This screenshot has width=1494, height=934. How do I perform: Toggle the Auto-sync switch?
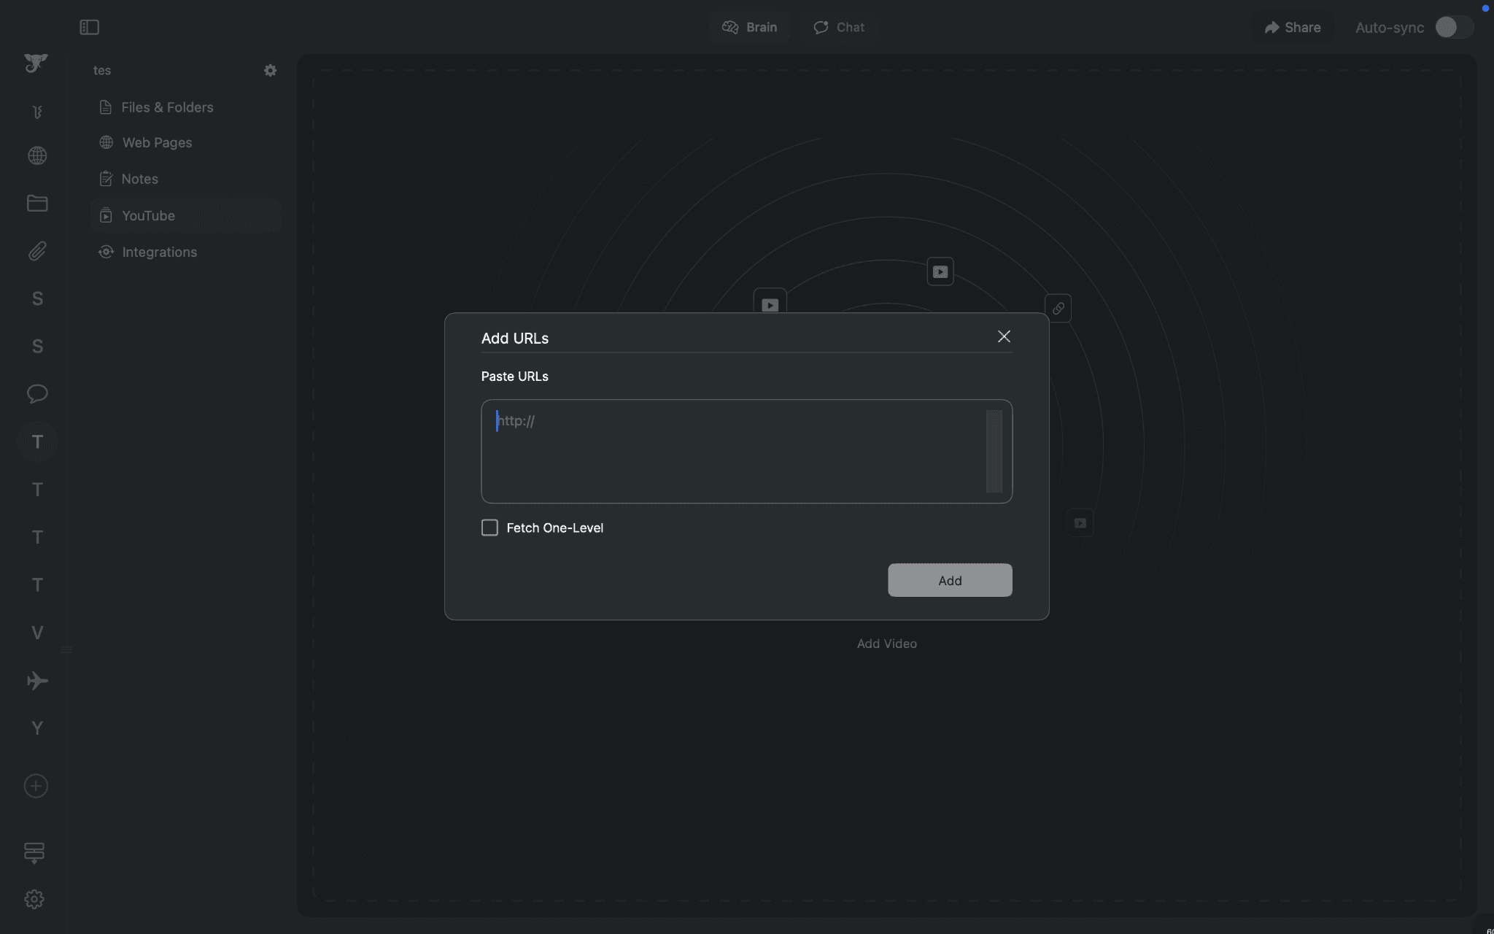(1453, 27)
